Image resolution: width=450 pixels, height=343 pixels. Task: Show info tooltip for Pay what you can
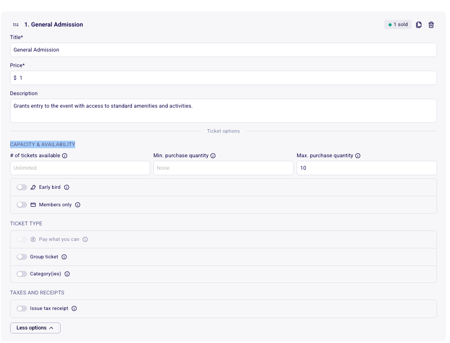point(85,239)
